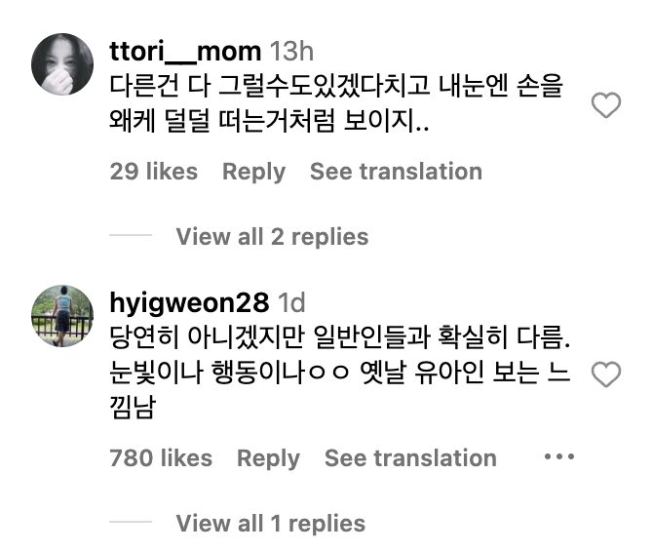Open hyigweon28's profile picture
This screenshot has width=653, height=552.
(x=63, y=315)
